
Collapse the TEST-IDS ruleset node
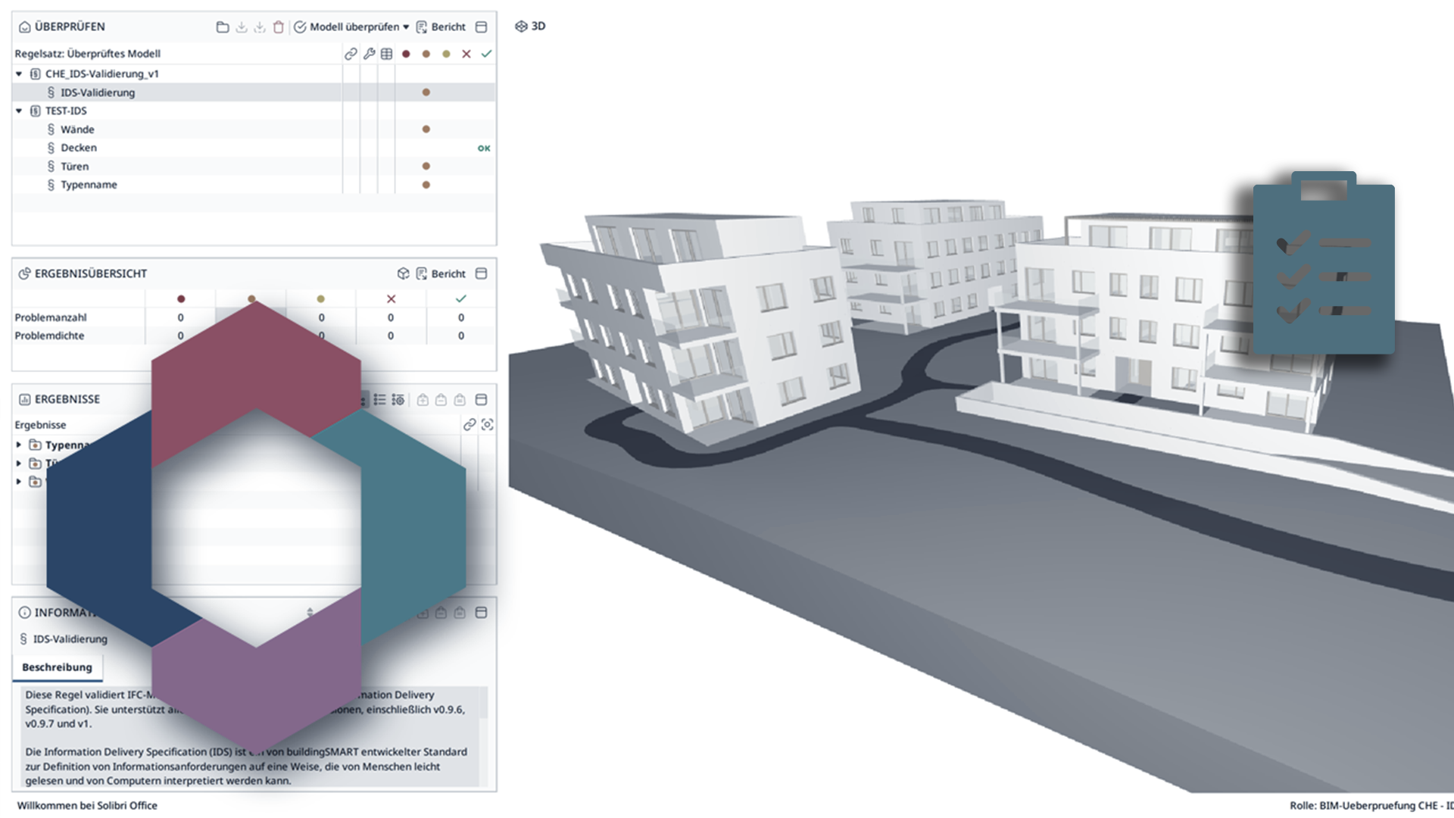tap(19, 111)
